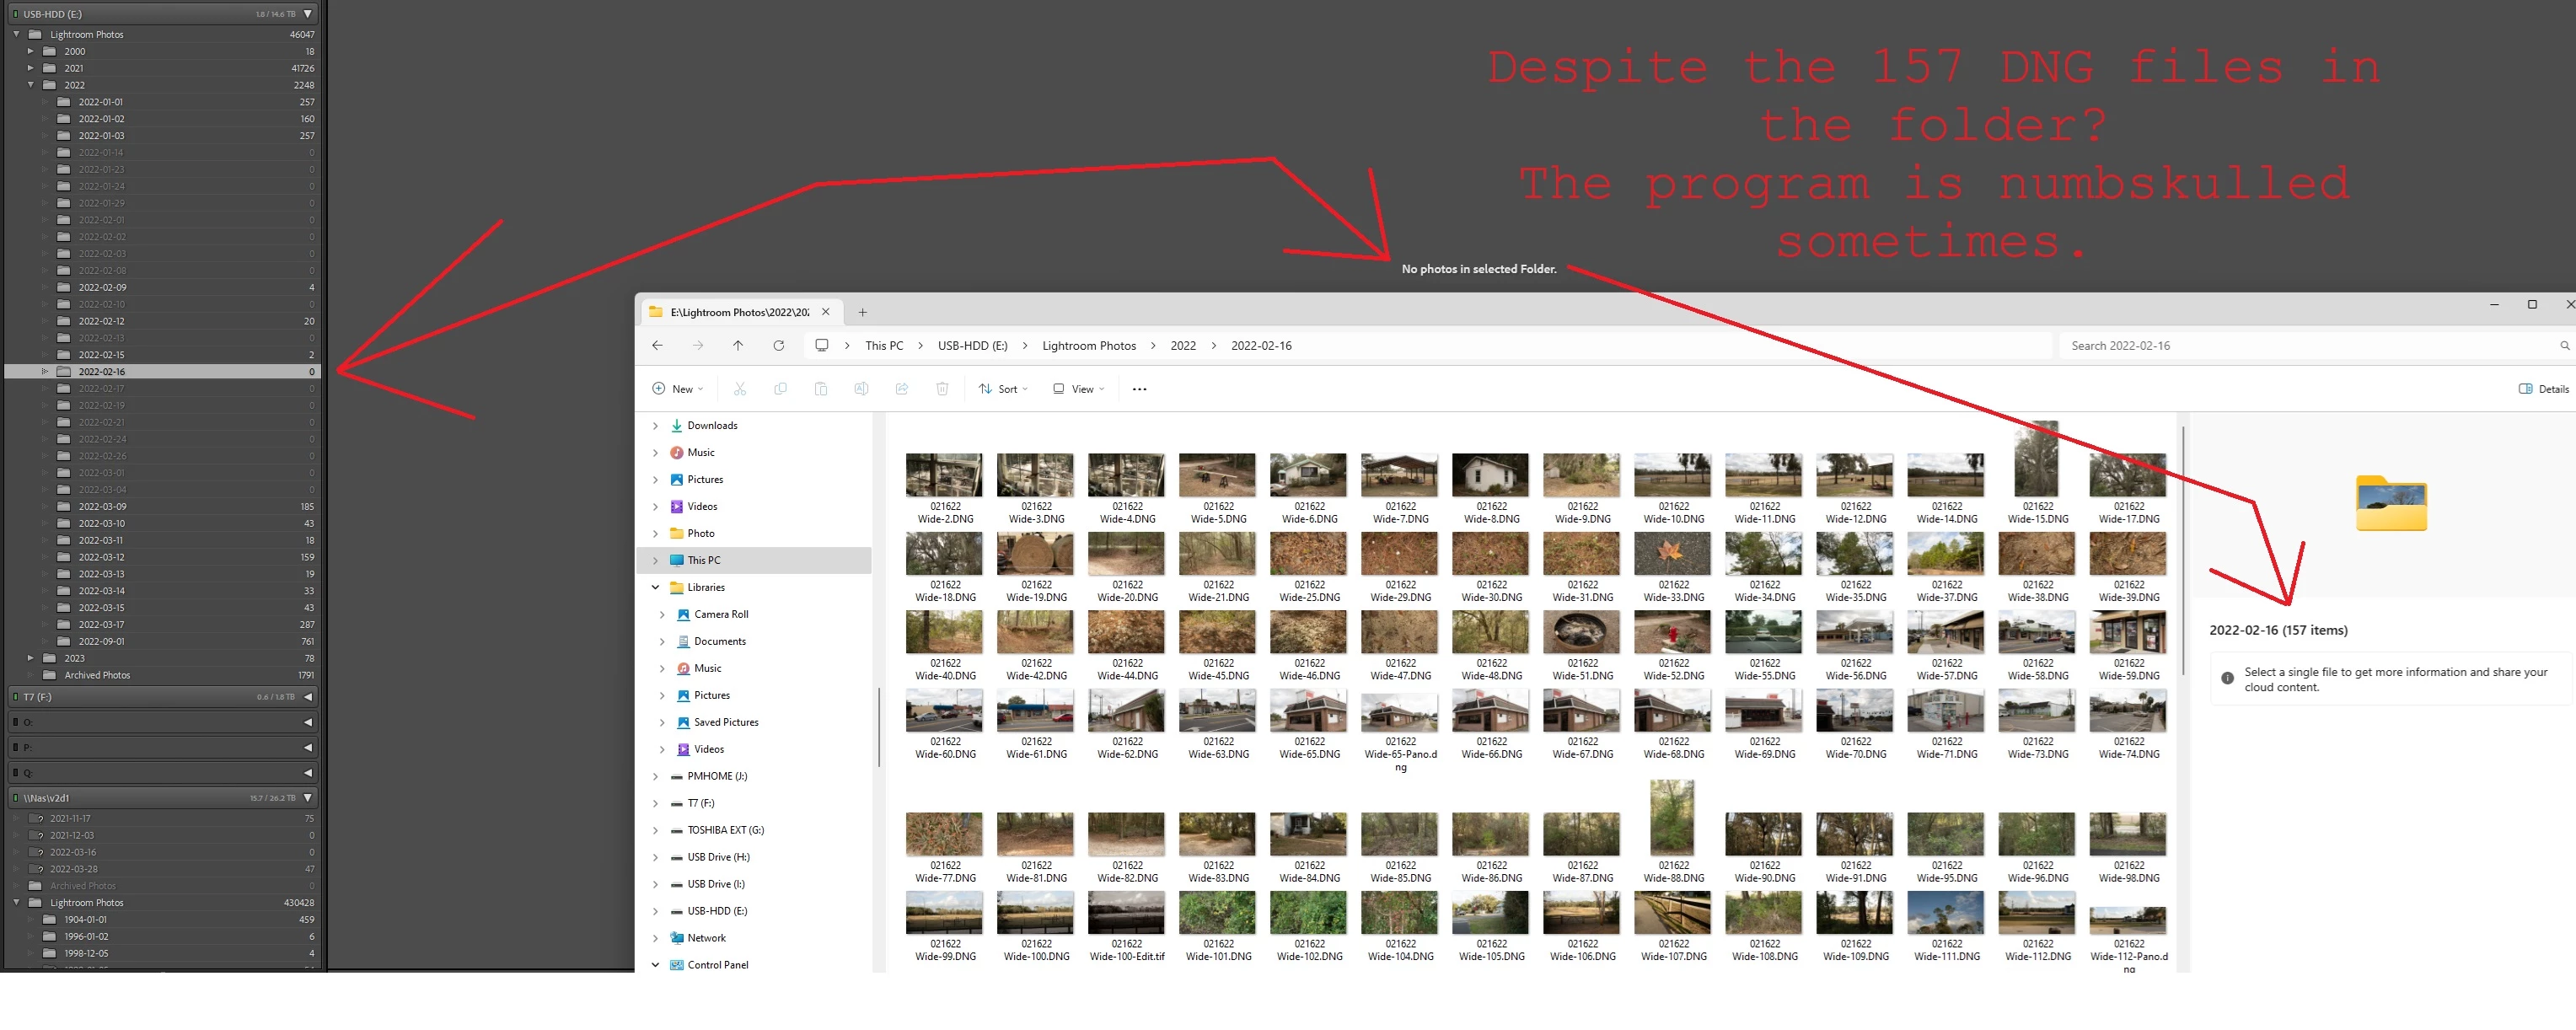Expand the T7 (F:) volume panel
The width and height of the screenshot is (2576, 1030).
tap(308, 697)
